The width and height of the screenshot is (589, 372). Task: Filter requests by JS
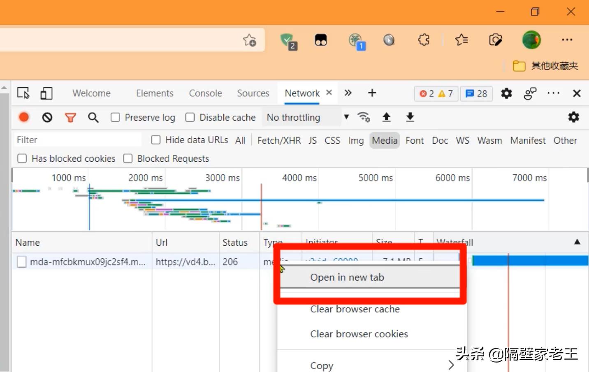(x=313, y=141)
